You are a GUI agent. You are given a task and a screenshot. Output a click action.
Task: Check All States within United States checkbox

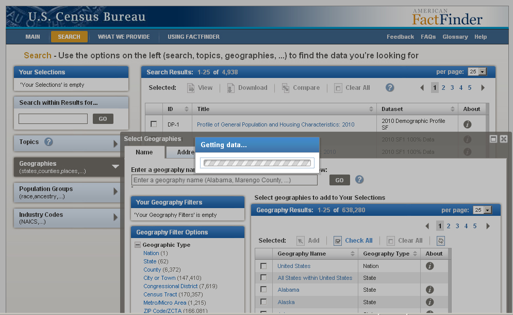(263, 277)
